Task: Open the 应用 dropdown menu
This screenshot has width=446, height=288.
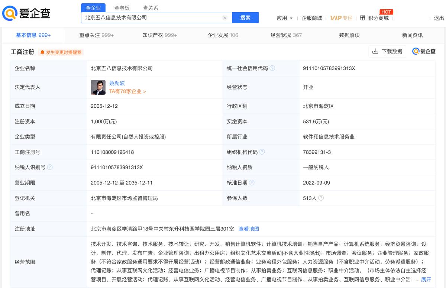Action: click(x=284, y=17)
